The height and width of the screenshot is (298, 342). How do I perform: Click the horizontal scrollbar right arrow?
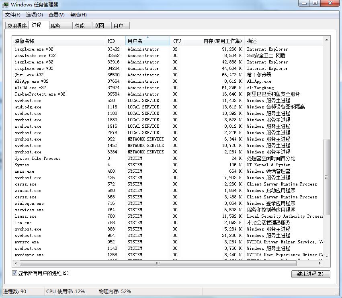click(320, 263)
